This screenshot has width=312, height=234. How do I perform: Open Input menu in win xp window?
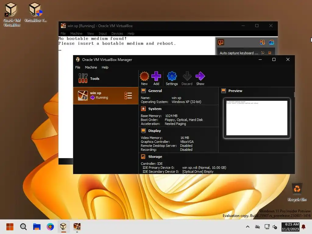[x=103, y=34]
